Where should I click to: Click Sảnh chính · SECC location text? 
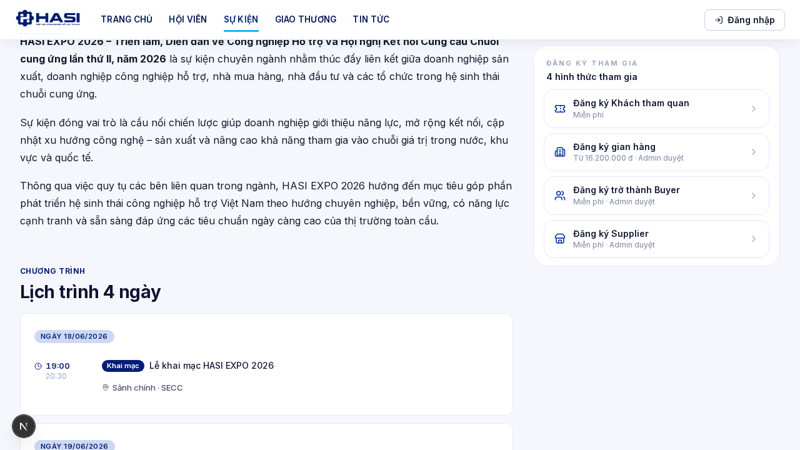pos(147,387)
